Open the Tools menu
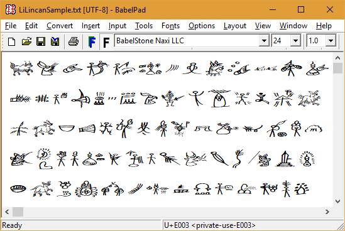The width and height of the screenshot is (345, 231). pos(144,26)
